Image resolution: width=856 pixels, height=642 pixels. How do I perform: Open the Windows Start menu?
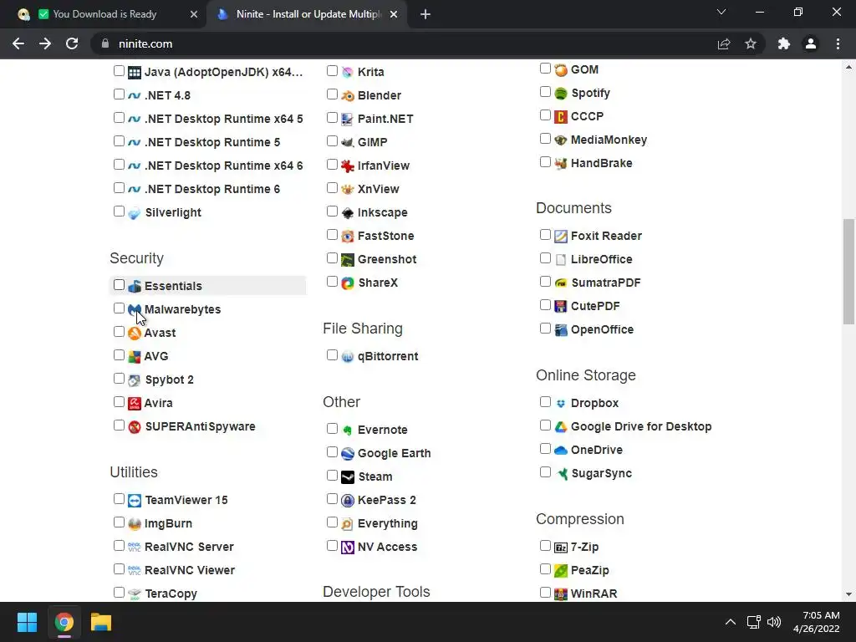click(27, 622)
